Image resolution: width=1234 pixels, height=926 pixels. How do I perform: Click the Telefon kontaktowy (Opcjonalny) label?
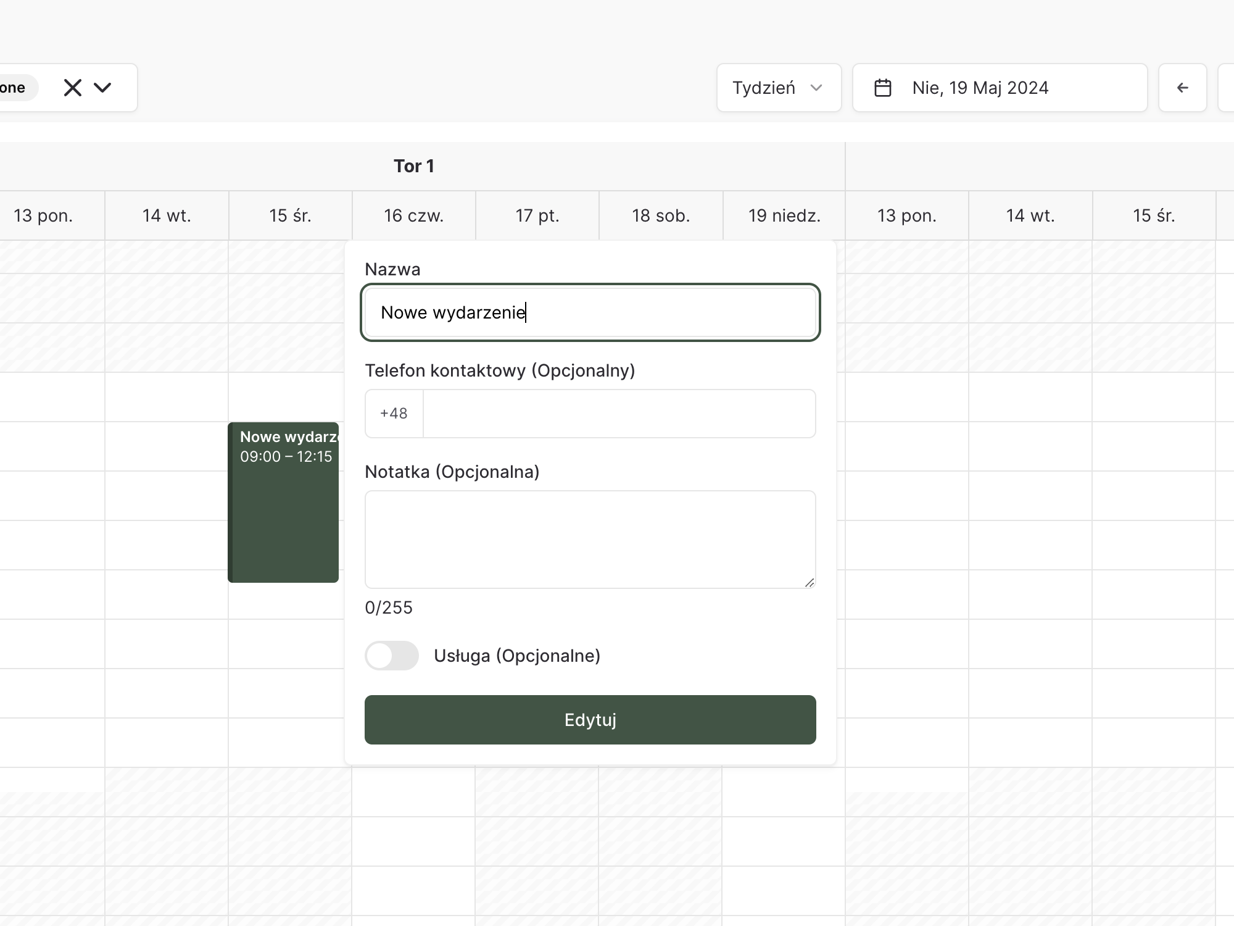coord(500,370)
